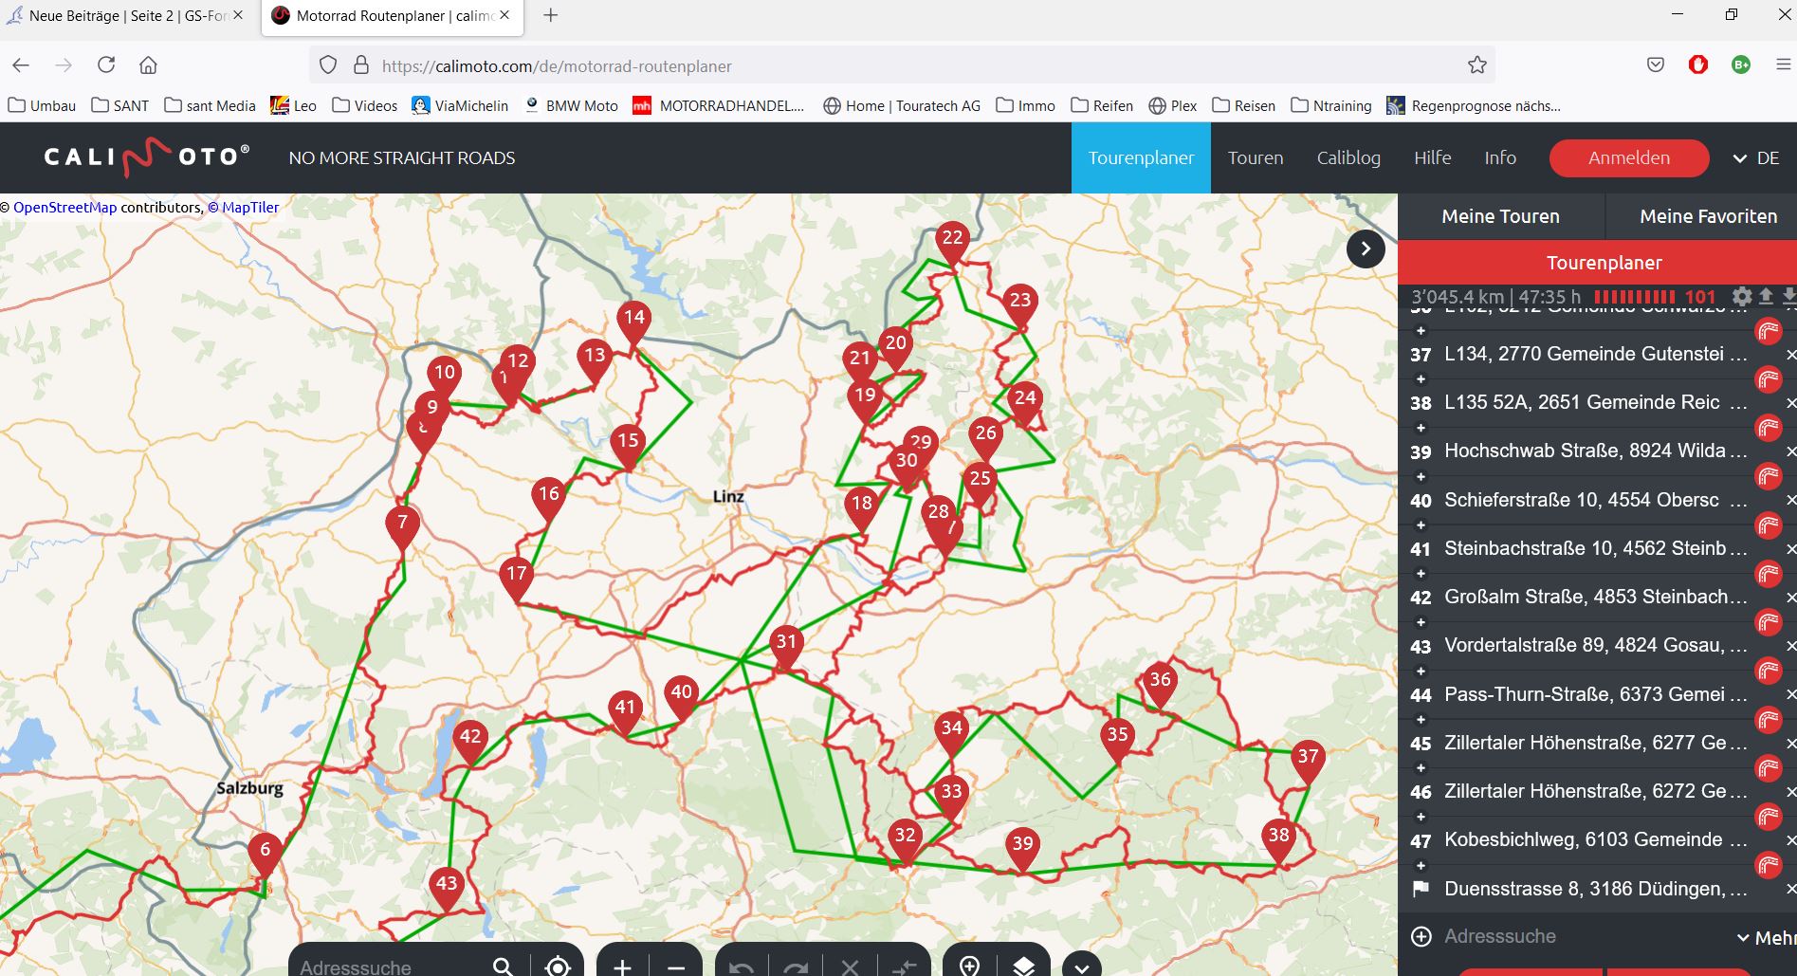Click the upload route arrow icon
The width and height of the screenshot is (1797, 976).
[x=1766, y=297]
